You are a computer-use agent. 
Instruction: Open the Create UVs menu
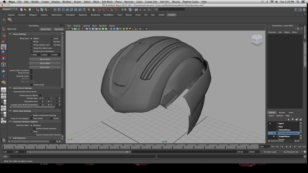pyautogui.click(x=151, y=2)
